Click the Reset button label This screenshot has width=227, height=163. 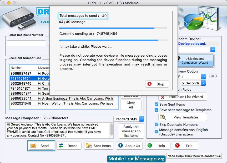coord(72,146)
